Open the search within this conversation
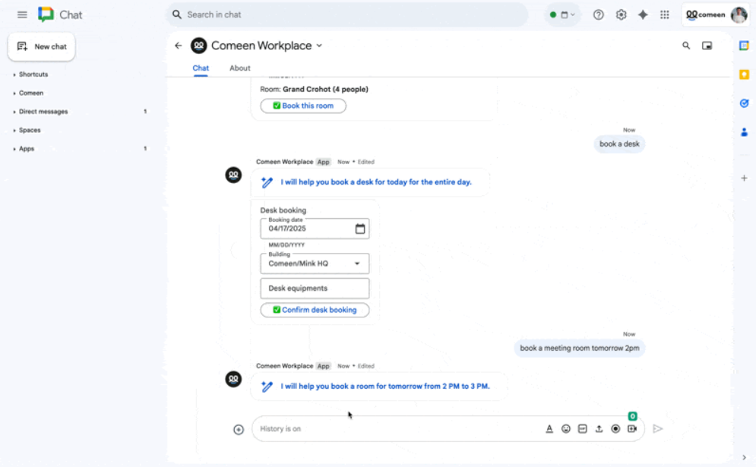The width and height of the screenshot is (756, 467). click(685, 46)
